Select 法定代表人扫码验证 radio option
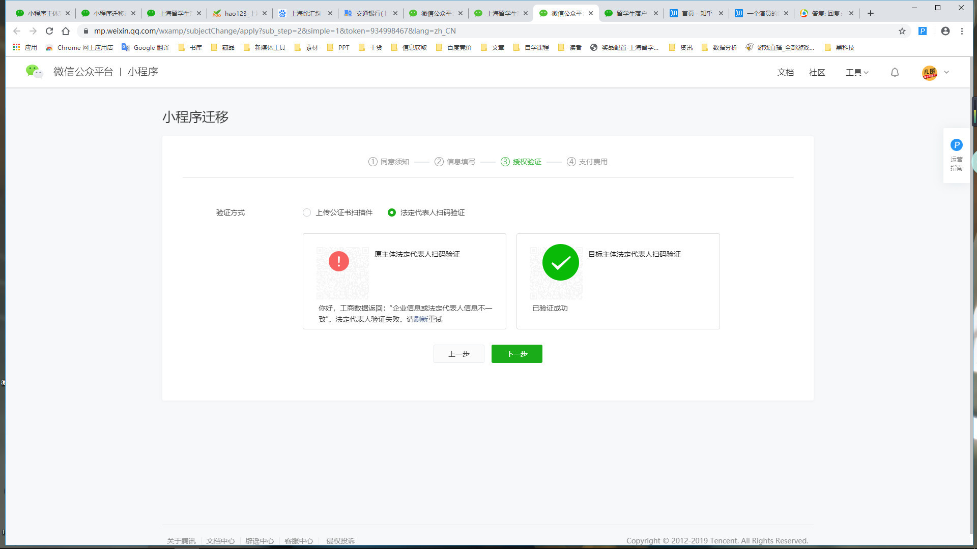Screen dimensions: 977x549 [x=392, y=212]
